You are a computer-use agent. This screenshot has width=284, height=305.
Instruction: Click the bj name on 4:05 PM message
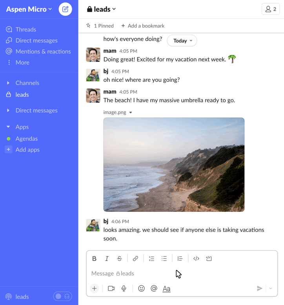(106, 71)
